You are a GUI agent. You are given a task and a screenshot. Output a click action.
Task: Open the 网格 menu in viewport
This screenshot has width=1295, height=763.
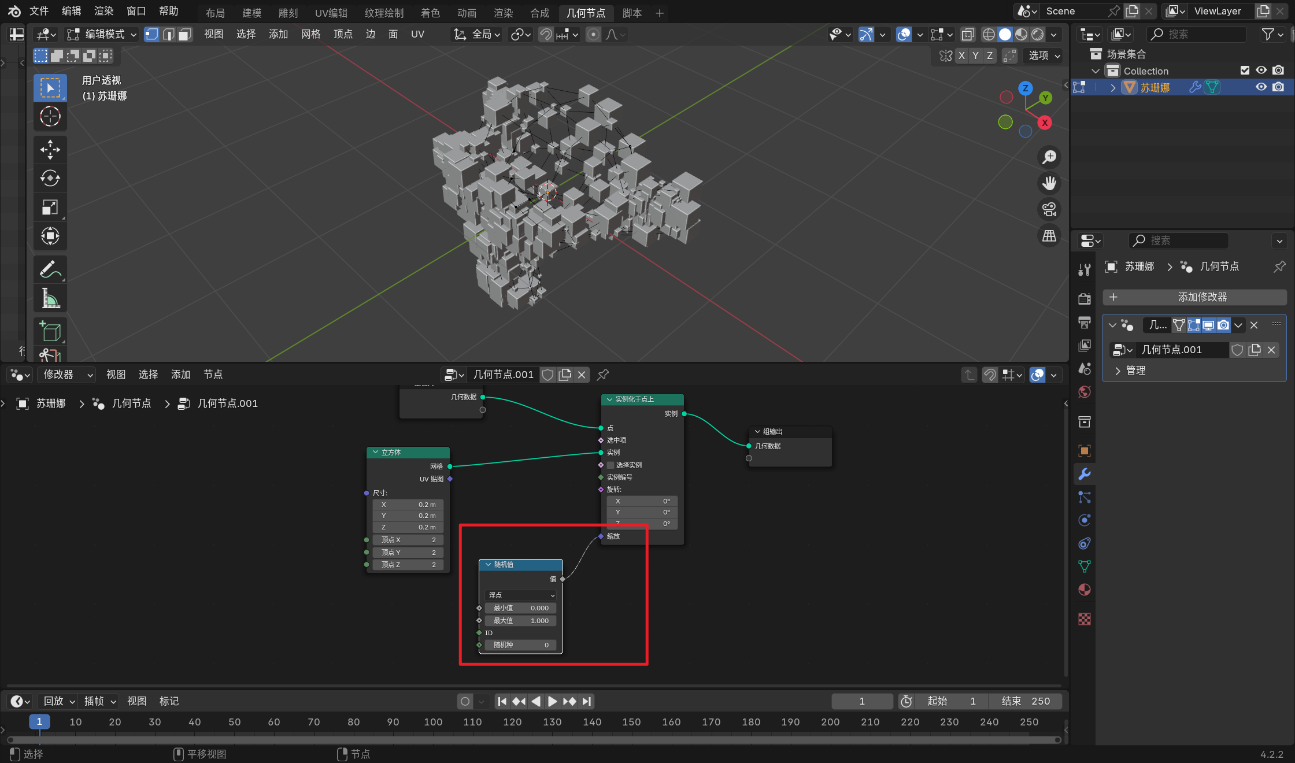click(310, 35)
